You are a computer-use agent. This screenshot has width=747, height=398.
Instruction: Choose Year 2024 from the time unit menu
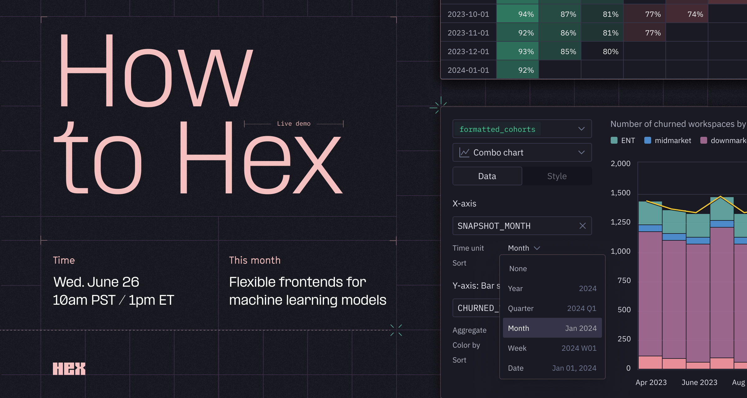(x=552, y=288)
